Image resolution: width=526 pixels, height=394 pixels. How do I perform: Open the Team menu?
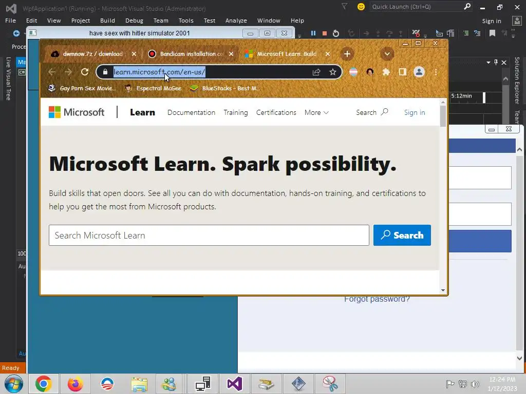pyautogui.click(x=161, y=21)
